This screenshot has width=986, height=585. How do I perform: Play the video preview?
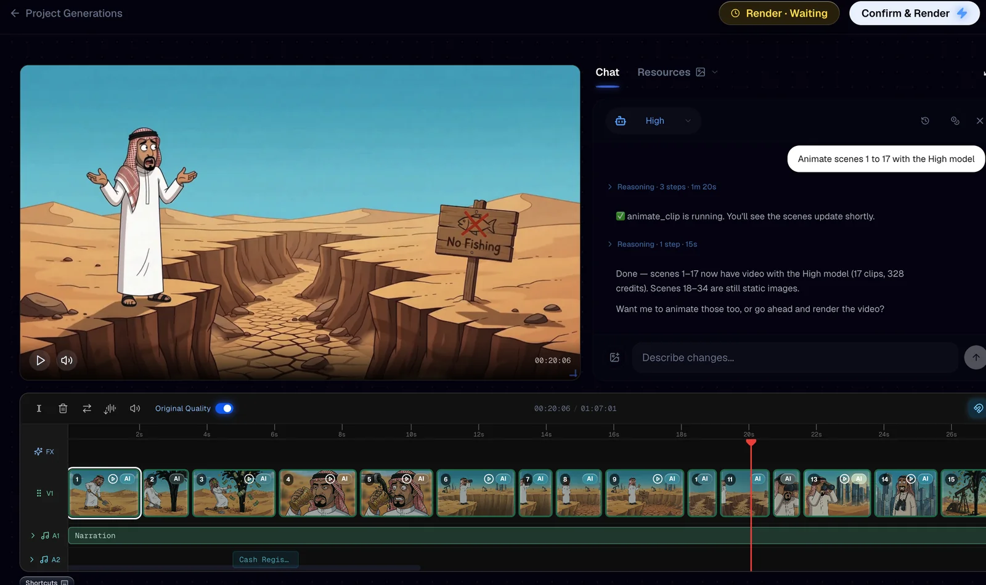coord(40,360)
